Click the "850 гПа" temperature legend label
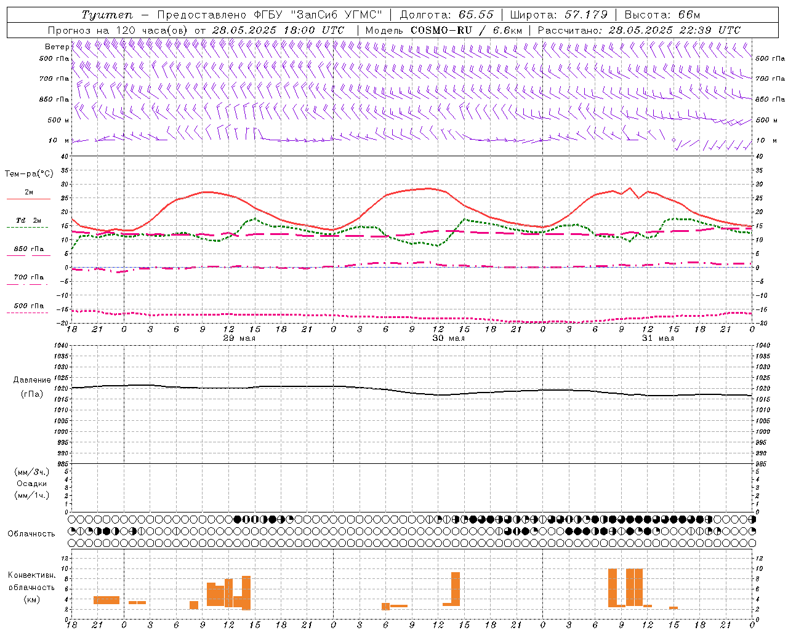788x630 pixels. tap(29, 249)
